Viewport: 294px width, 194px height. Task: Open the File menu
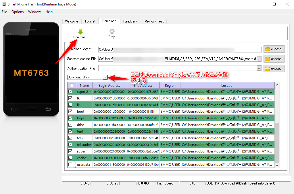click(x=4, y=12)
